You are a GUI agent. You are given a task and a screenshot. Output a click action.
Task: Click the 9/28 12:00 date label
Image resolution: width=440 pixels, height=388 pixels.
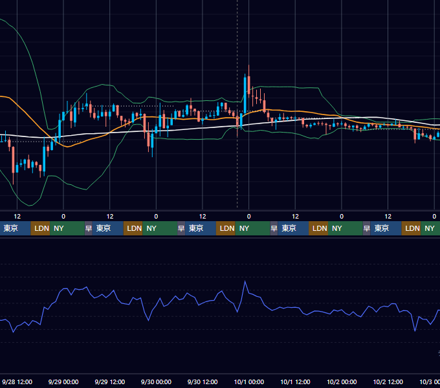pyautogui.click(x=17, y=382)
